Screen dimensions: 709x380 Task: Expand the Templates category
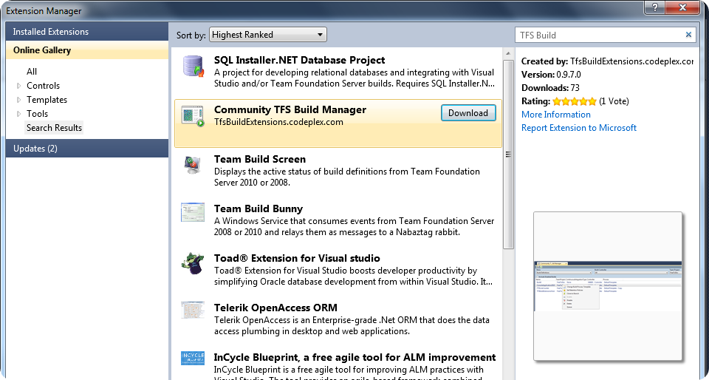tap(19, 100)
